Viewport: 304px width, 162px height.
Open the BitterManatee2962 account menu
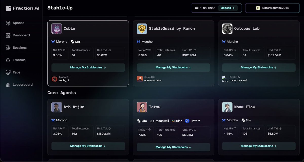tap(272, 8)
